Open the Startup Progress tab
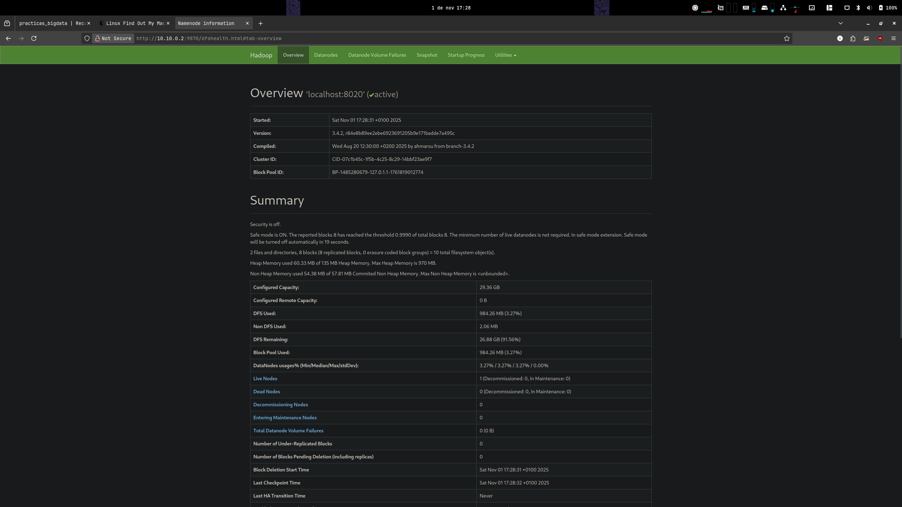Image resolution: width=902 pixels, height=507 pixels. (x=466, y=55)
